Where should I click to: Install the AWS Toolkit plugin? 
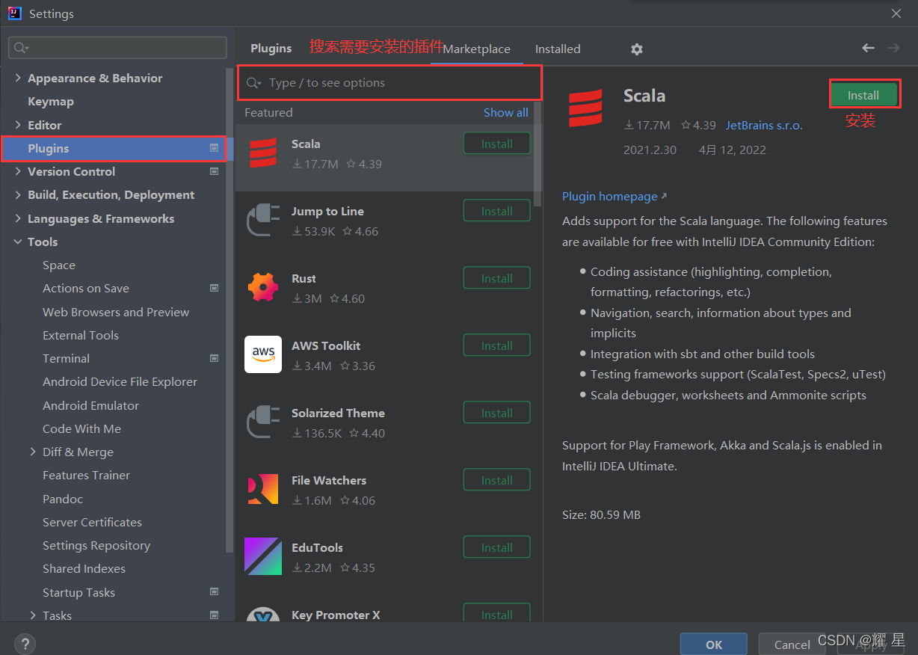click(497, 345)
